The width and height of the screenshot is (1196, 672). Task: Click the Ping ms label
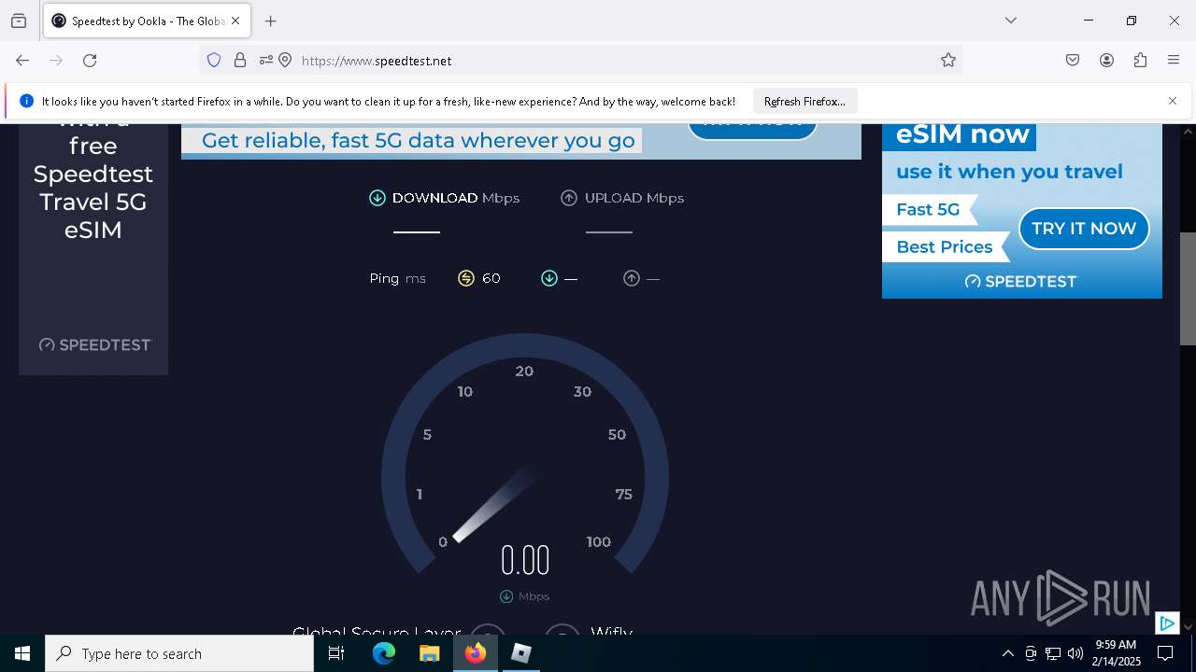click(398, 278)
